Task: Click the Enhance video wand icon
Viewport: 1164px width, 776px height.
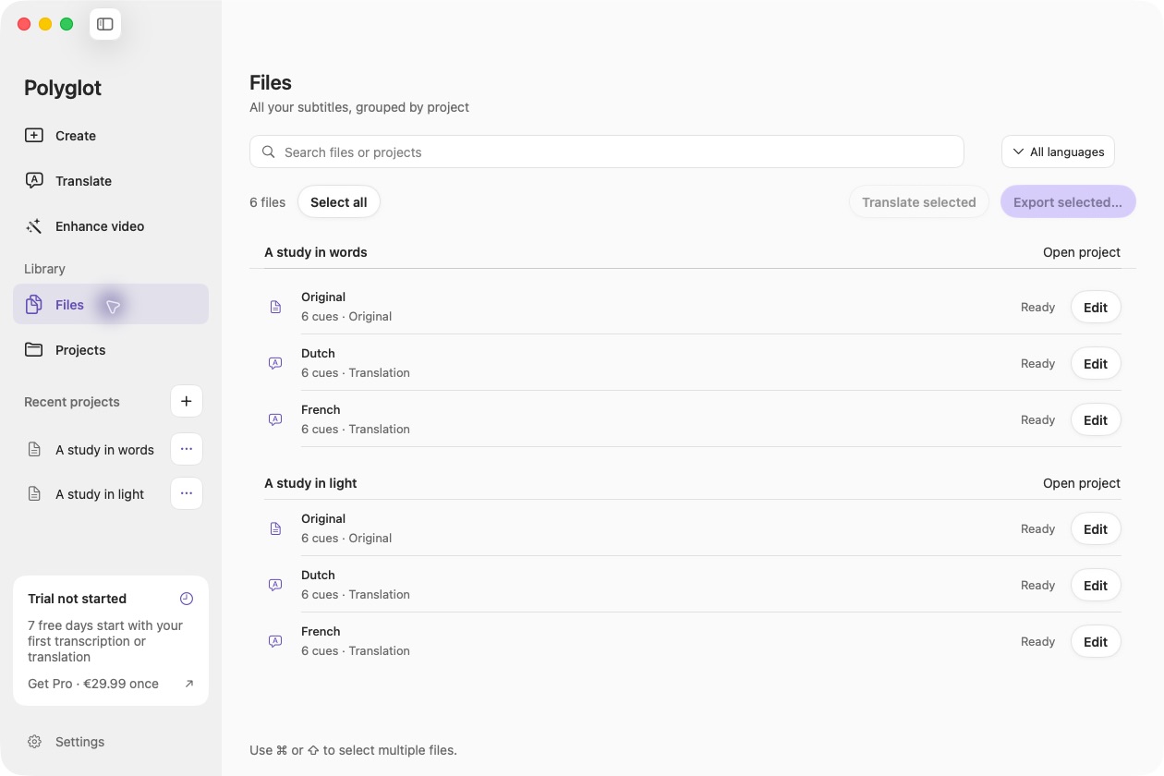Action: (x=34, y=226)
